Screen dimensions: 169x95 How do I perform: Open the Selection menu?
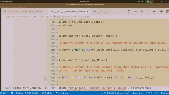tap(2, 7)
